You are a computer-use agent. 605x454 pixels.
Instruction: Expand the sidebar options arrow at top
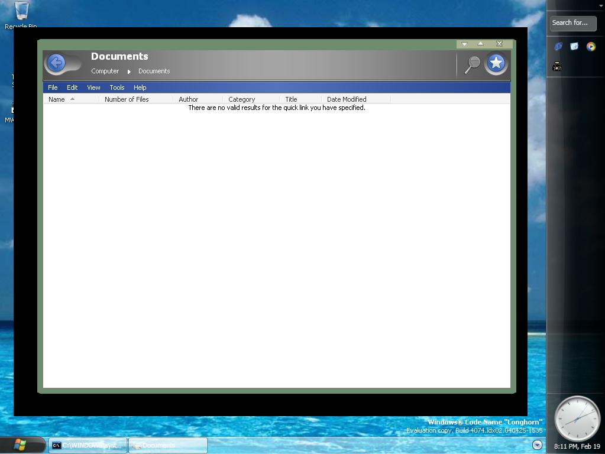(601, 6)
